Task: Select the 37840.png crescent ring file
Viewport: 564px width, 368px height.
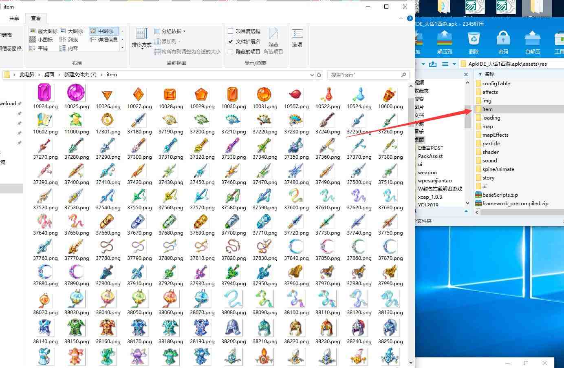Action: 296,248
